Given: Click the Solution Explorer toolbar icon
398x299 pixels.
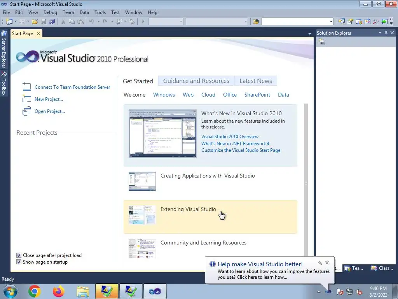Looking at the screenshot, I should pyautogui.click(x=341, y=22).
